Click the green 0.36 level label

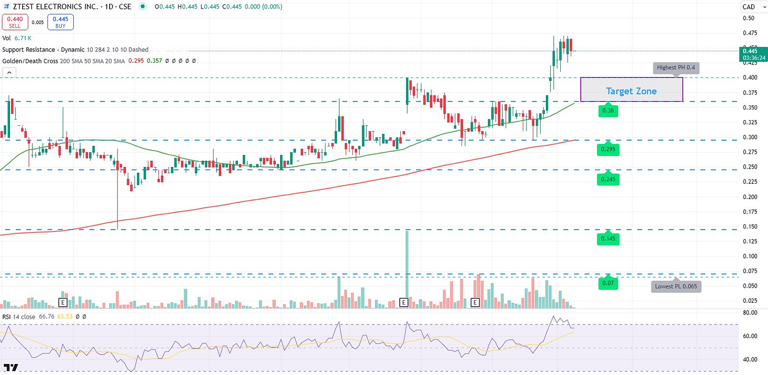(x=608, y=111)
